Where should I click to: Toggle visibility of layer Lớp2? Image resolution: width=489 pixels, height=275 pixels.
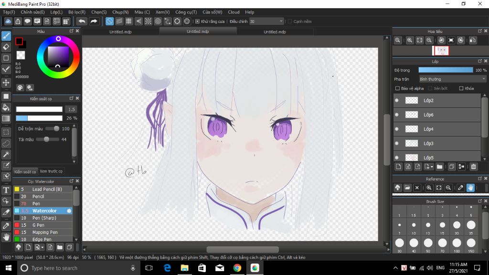click(x=397, y=100)
